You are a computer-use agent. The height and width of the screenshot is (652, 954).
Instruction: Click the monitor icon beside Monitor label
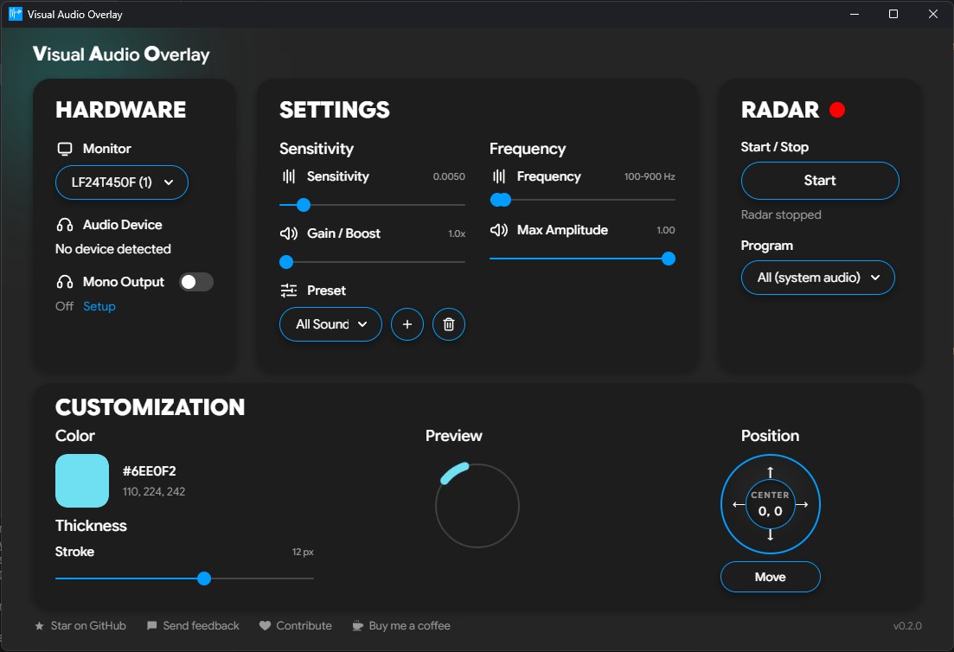[65, 149]
